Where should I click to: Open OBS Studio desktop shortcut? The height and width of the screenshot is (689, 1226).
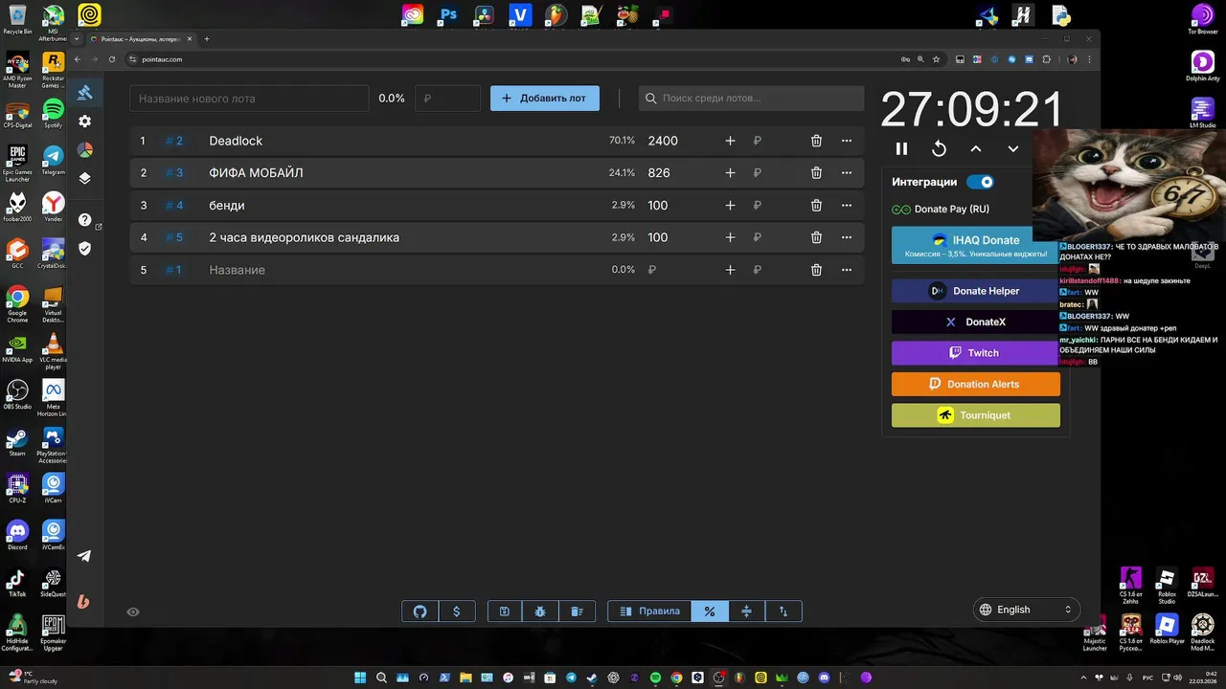click(x=17, y=394)
